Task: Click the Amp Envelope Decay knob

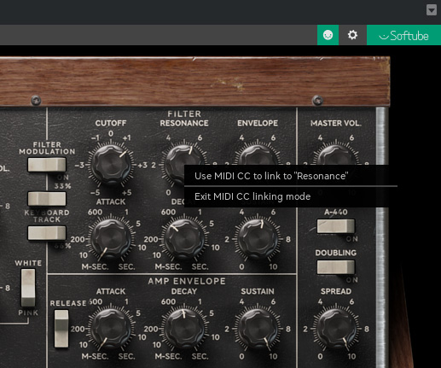Action: tap(184, 329)
